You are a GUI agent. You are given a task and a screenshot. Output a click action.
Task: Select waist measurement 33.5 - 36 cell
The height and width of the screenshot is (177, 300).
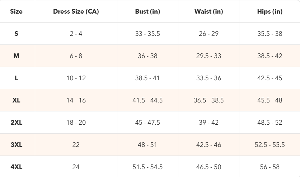[208, 78]
